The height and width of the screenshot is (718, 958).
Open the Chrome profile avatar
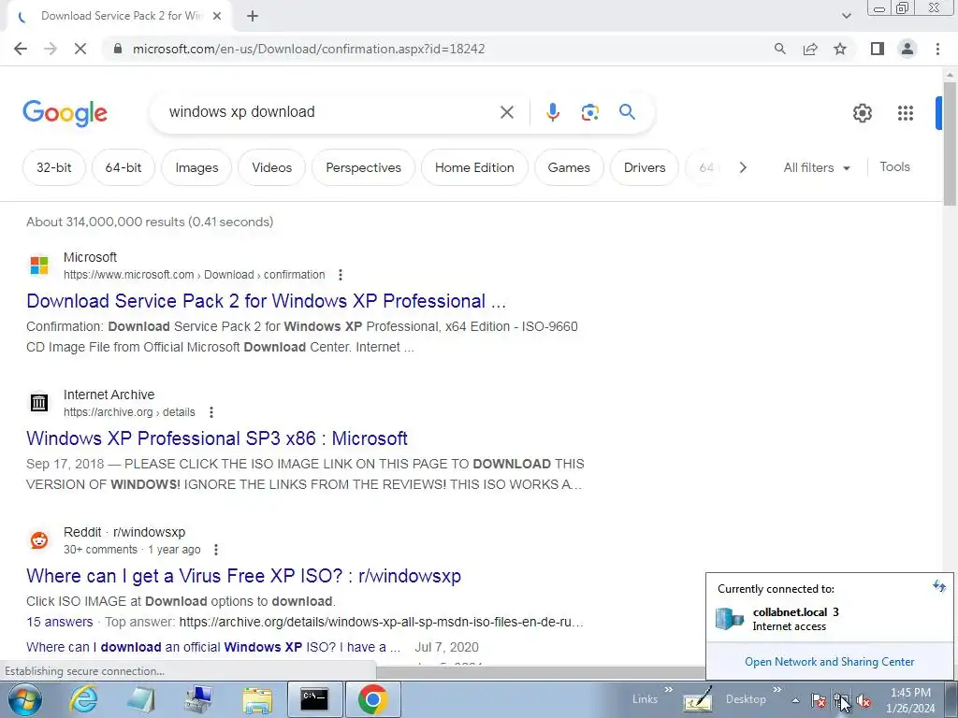907,49
